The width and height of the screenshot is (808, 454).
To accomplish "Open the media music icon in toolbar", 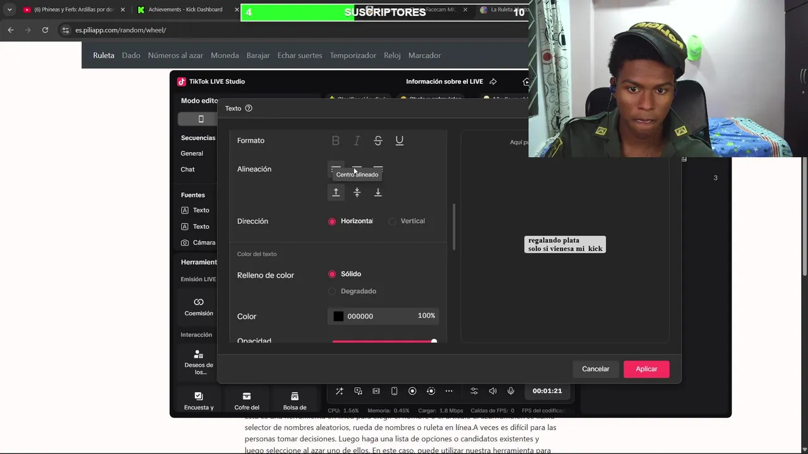I will (x=358, y=391).
